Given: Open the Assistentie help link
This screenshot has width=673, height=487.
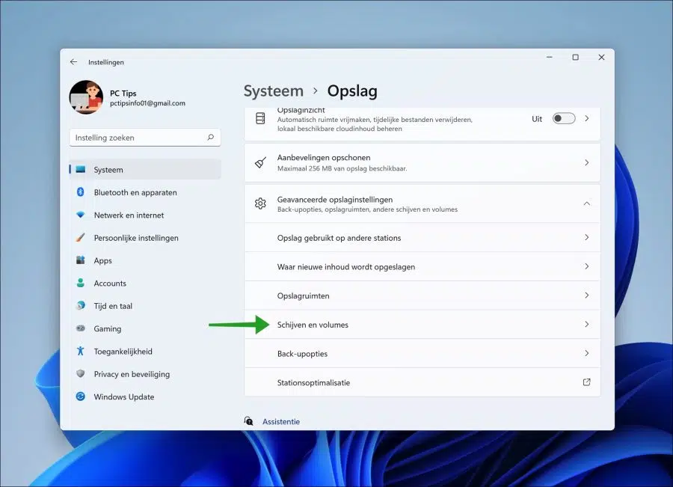Looking at the screenshot, I should (x=281, y=422).
